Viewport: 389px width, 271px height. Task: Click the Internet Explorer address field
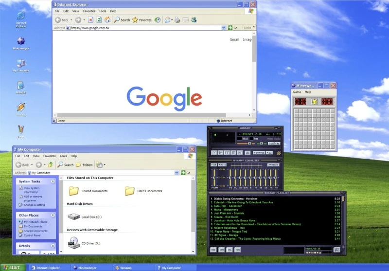pyautogui.click(x=146, y=28)
